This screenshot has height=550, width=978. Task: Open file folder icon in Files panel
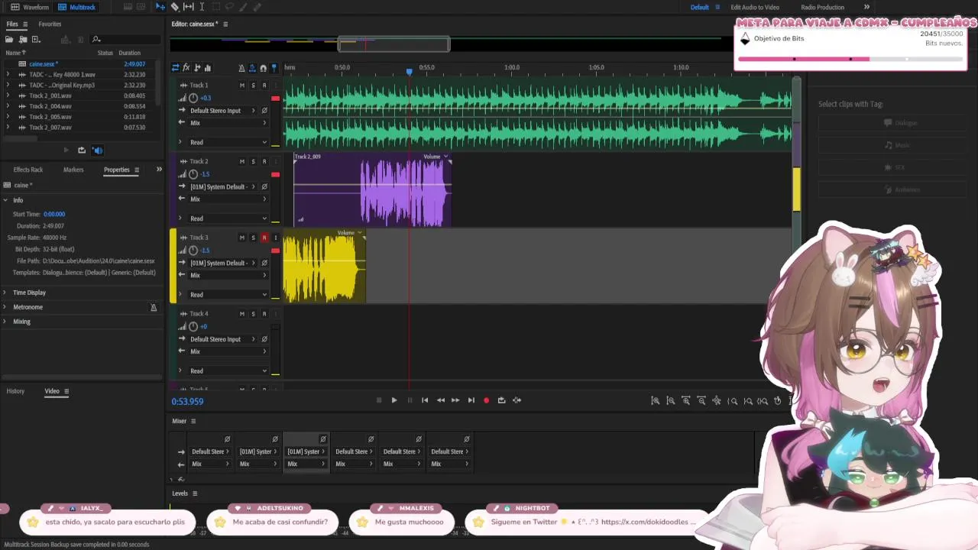[x=11, y=39]
